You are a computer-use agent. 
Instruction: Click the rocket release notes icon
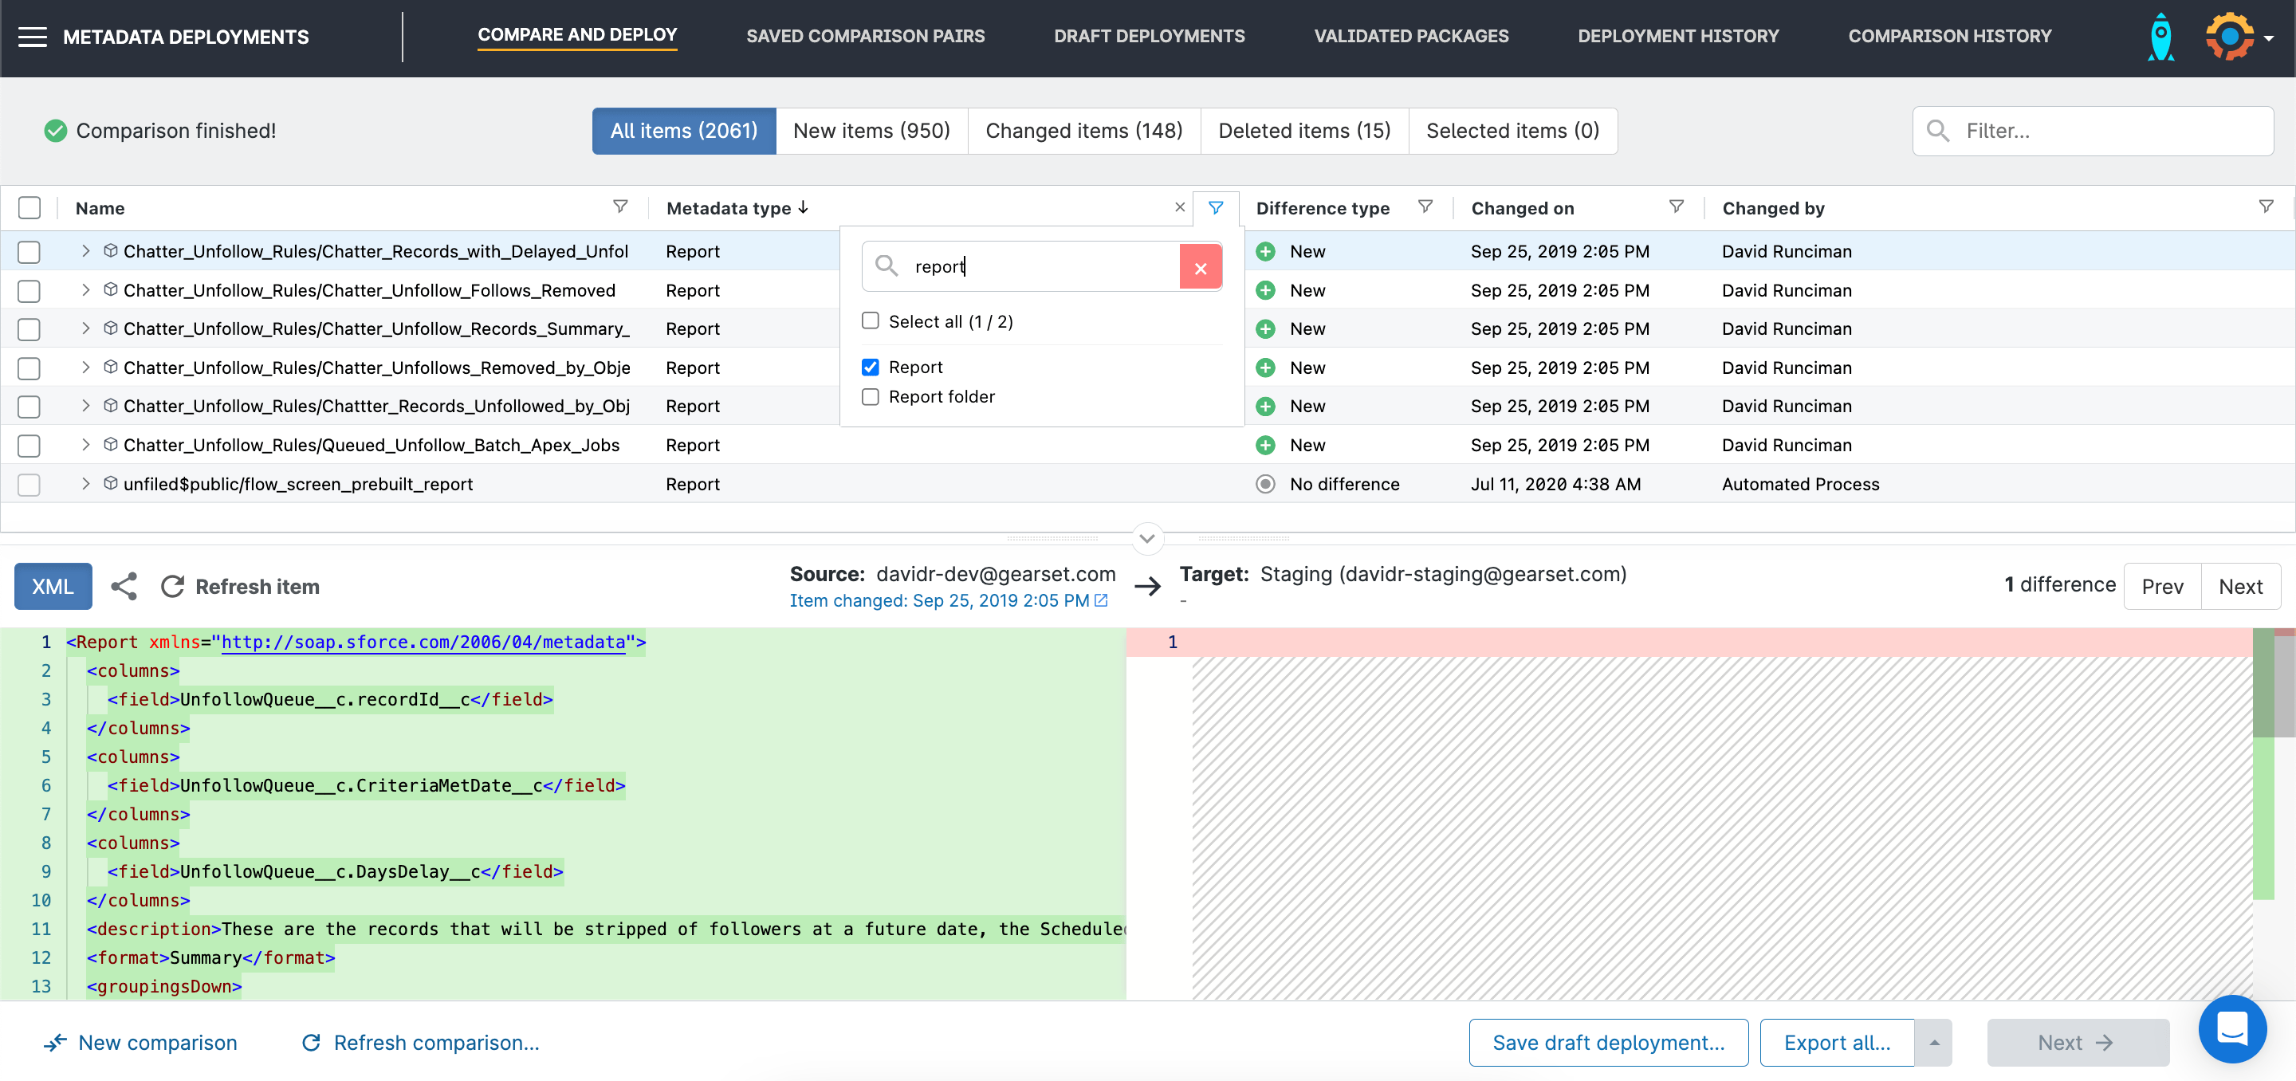tap(2160, 37)
